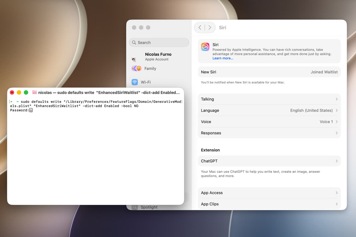Click the "App Clips" label
This screenshot has width=356, height=237.
pyautogui.click(x=210, y=204)
